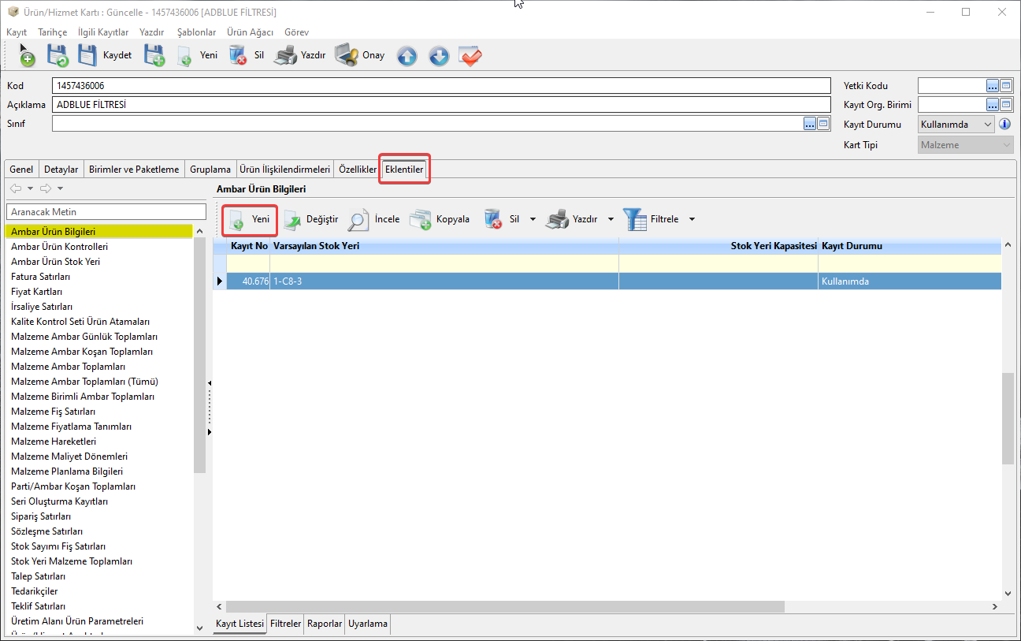Viewport: 1021px width, 641px height.
Task: Click the red checkmark icon in top toolbar
Action: 470,57
